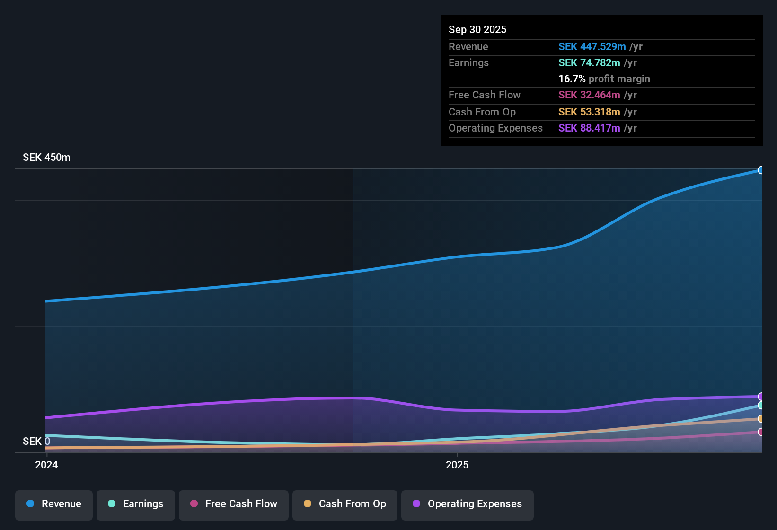Click the pink Free Cash Flow legend dot
Viewport: 777px width, 530px height.
click(194, 504)
